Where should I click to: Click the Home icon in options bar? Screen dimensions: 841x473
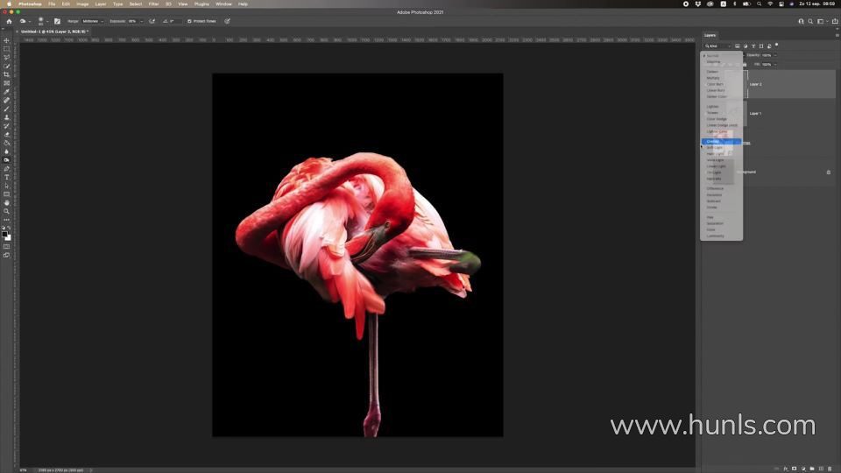pyautogui.click(x=9, y=21)
